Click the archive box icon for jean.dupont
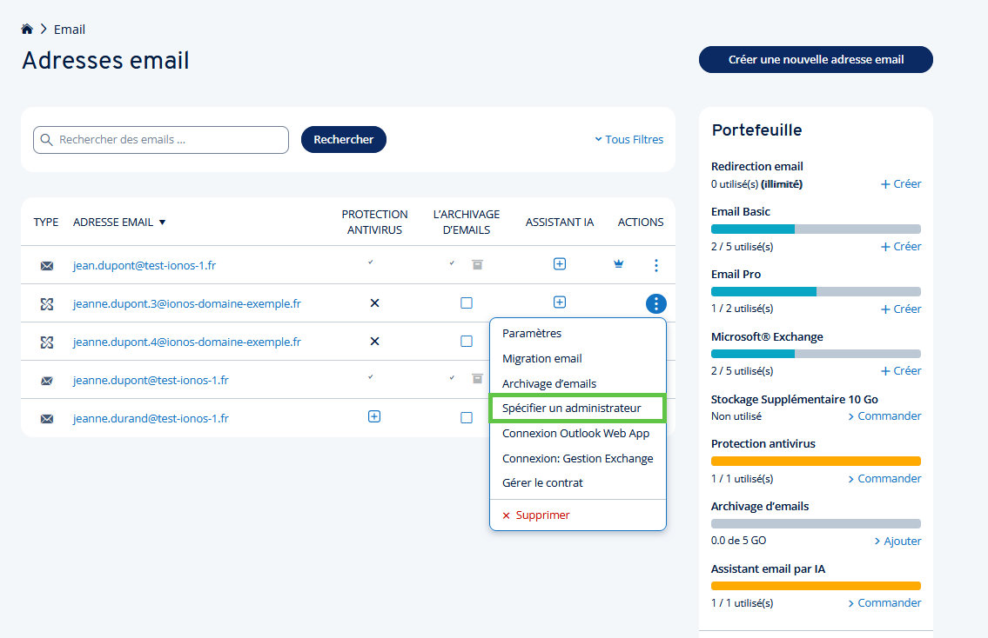 tap(477, 264)
